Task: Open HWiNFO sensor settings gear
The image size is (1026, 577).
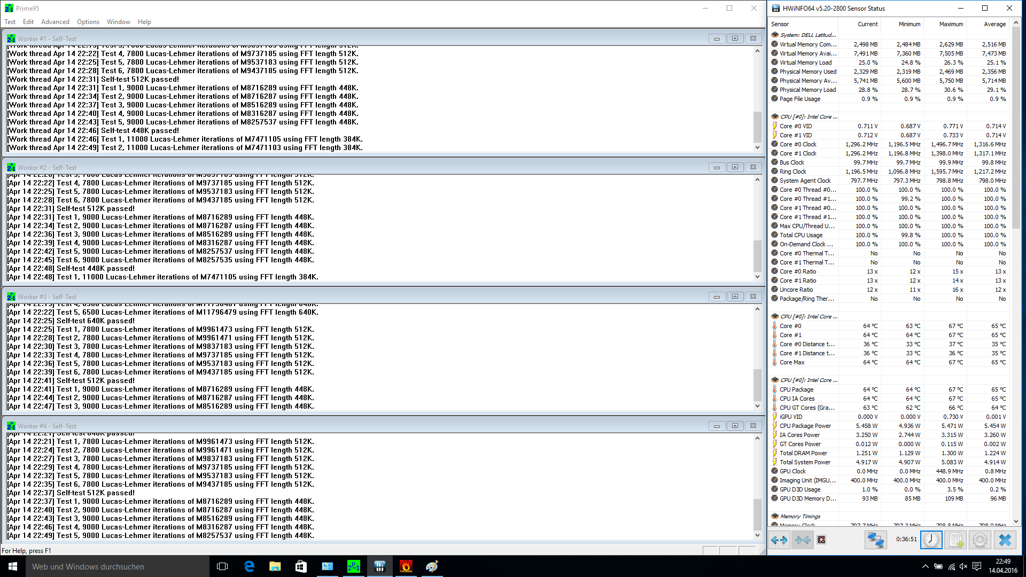Action: click(x=980, y=540)
